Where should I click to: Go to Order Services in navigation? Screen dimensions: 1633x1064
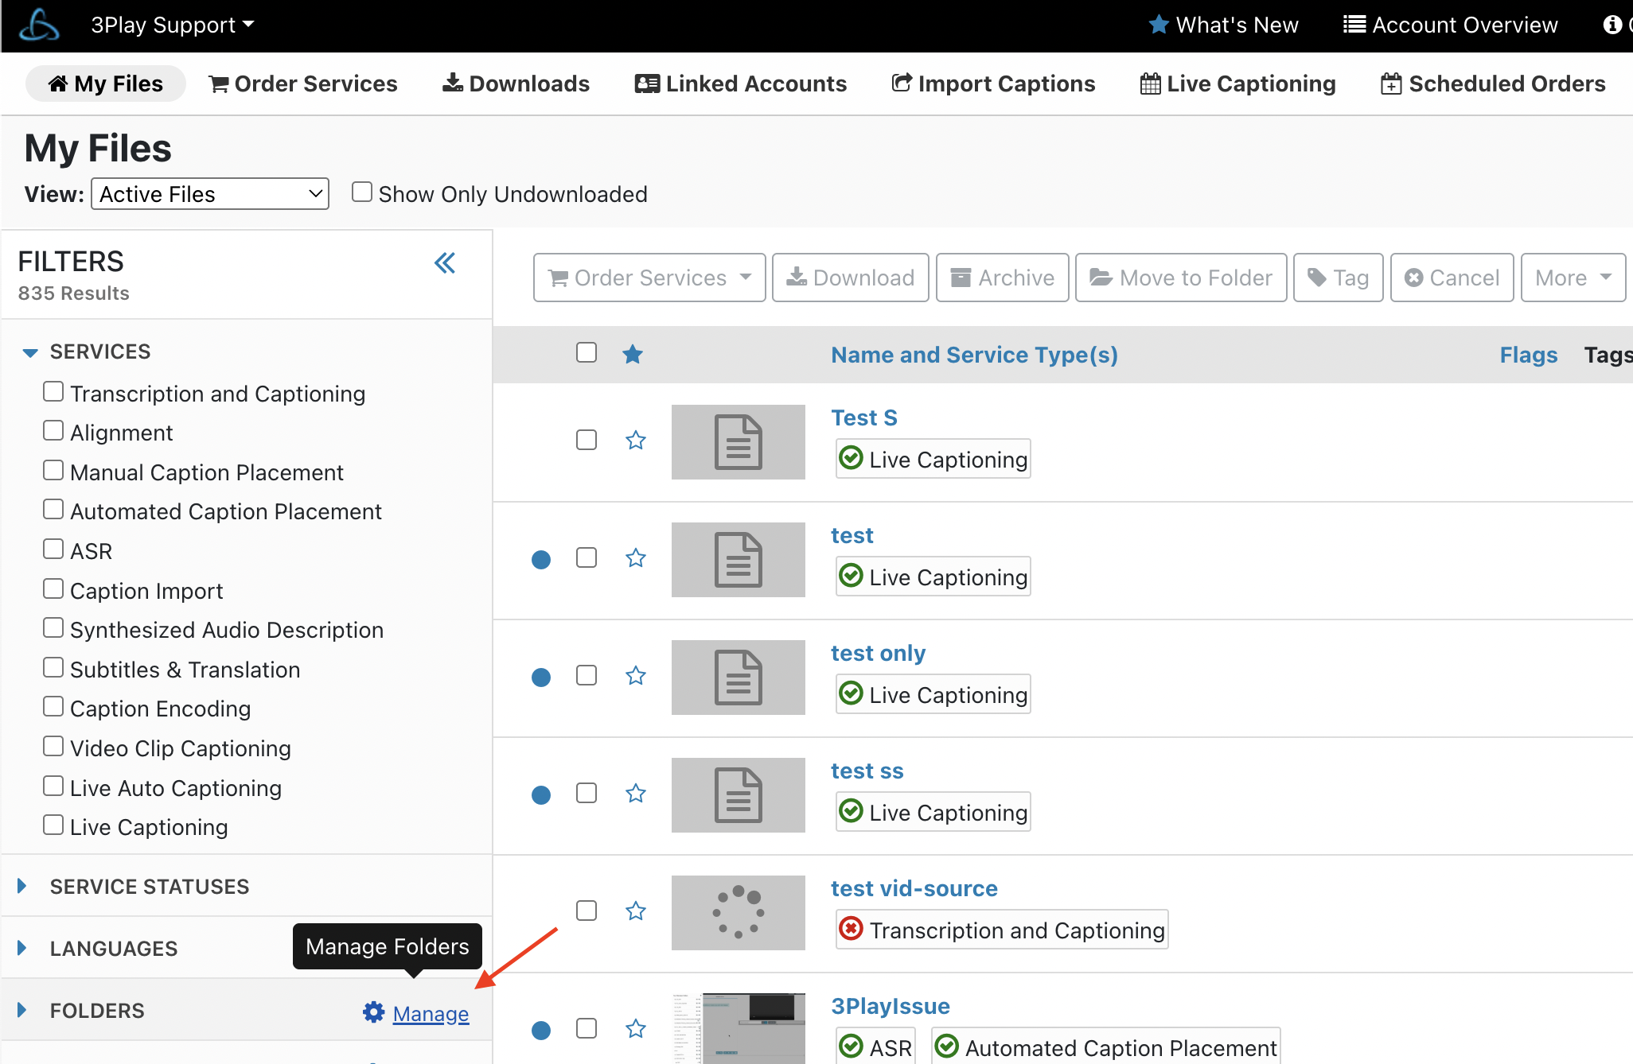(303, 83)
